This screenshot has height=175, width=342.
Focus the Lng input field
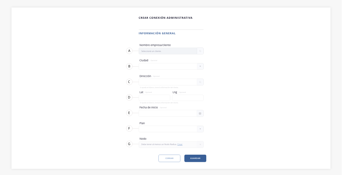(188, 98)
